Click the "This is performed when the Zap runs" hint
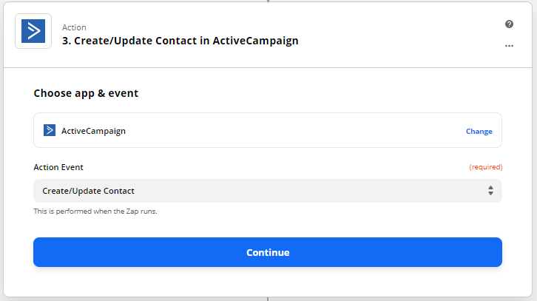This screenshot has width=537, height=301. pyautogui.click(x=95, y=212)
